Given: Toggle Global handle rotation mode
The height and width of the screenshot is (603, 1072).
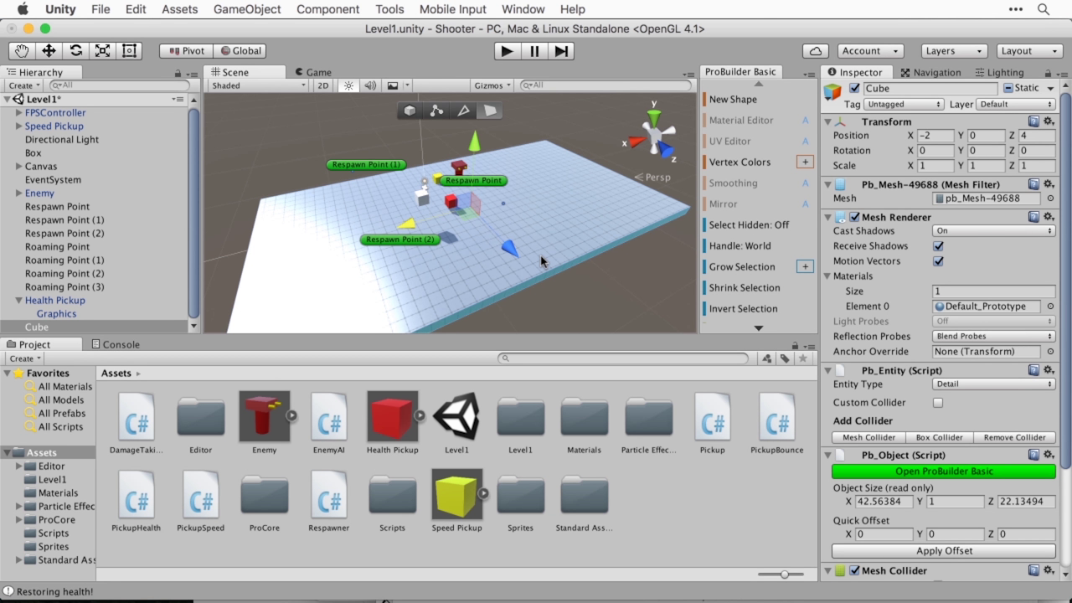Looking at the screenshot, I should point(240,51).
